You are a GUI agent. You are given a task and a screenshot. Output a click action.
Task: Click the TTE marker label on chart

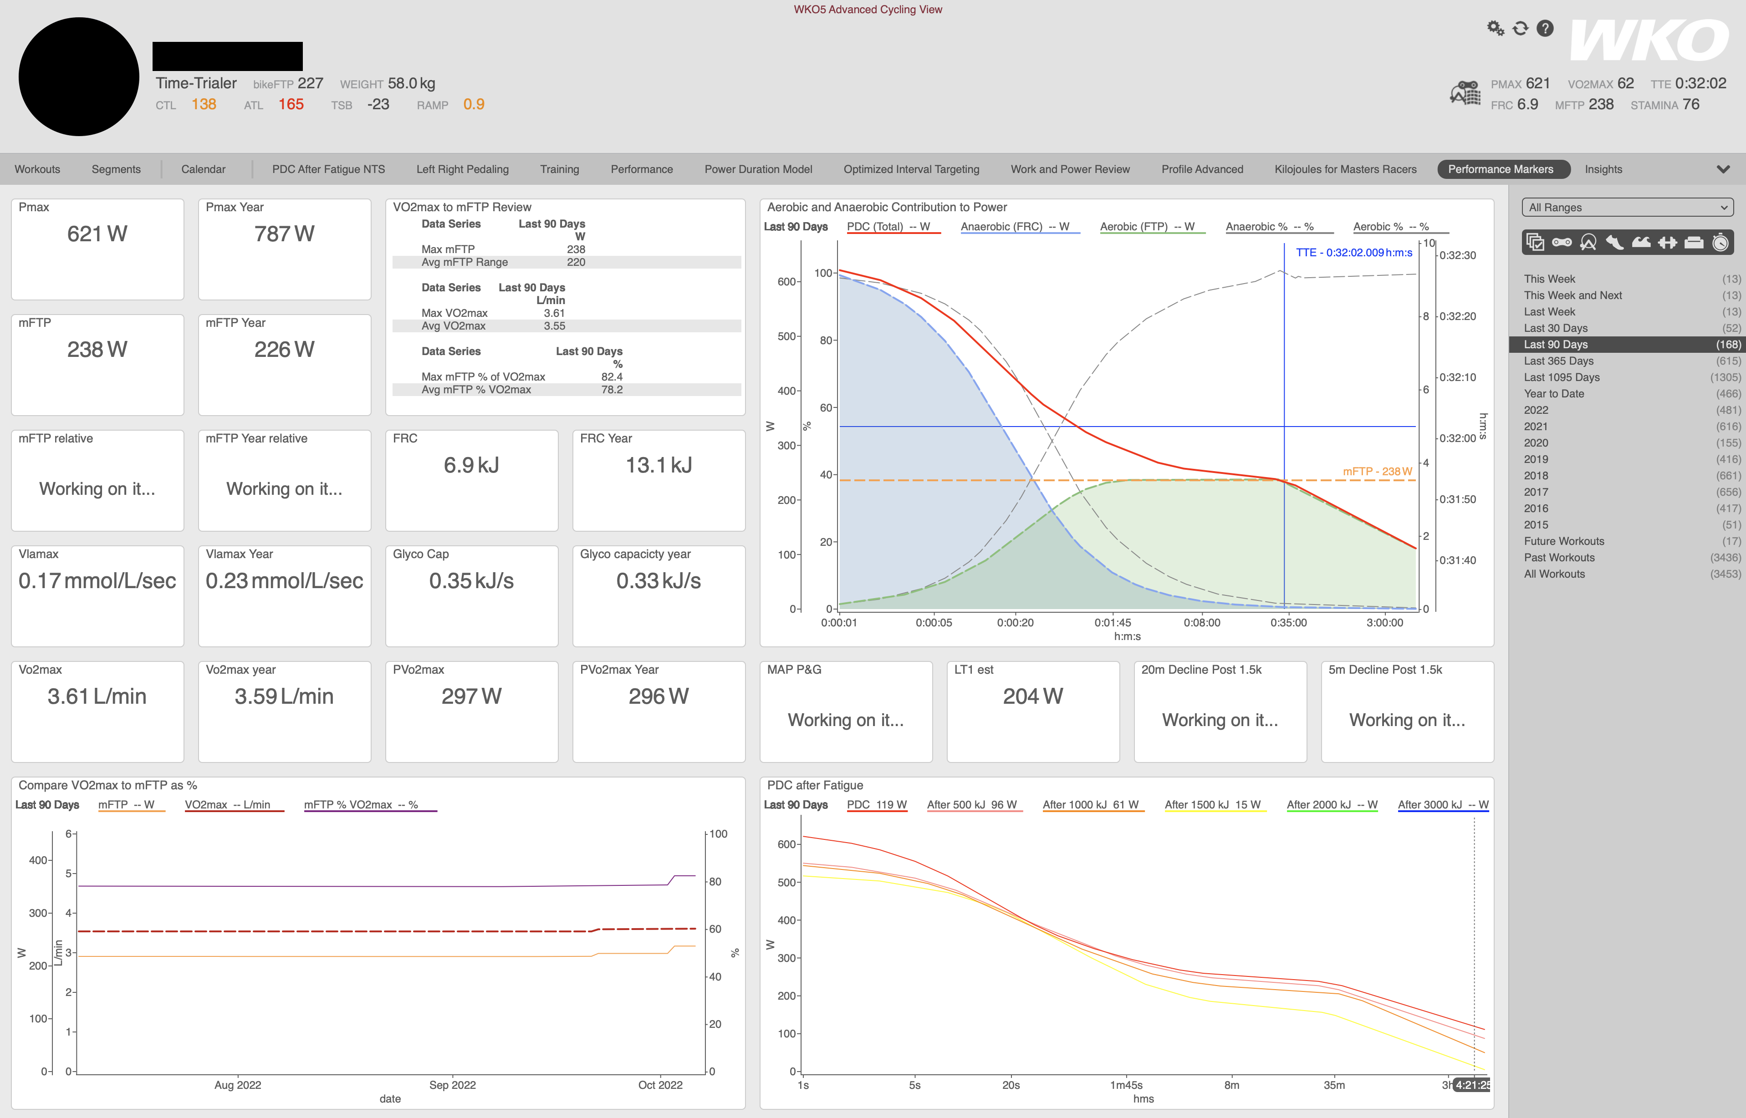click(x=1354, y=253)
